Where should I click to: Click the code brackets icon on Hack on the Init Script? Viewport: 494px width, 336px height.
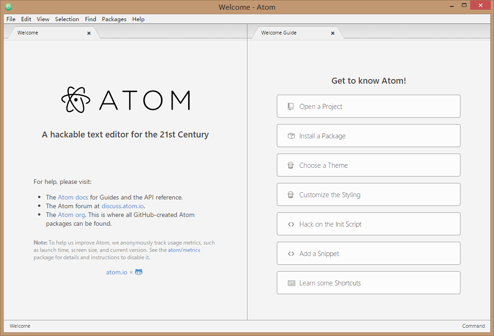pos(291,224)
